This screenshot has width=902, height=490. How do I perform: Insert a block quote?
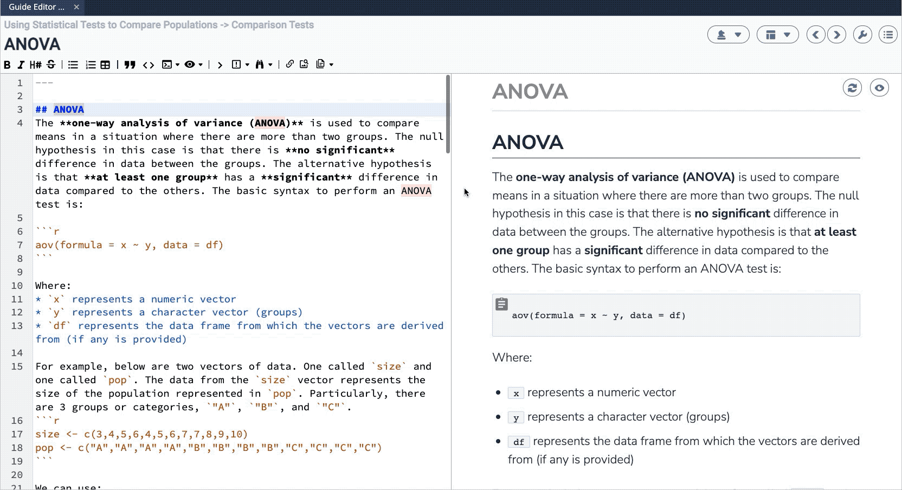click(x=130, y=65)
